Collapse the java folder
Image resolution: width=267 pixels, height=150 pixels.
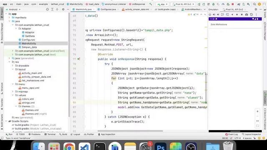[9, 21]
